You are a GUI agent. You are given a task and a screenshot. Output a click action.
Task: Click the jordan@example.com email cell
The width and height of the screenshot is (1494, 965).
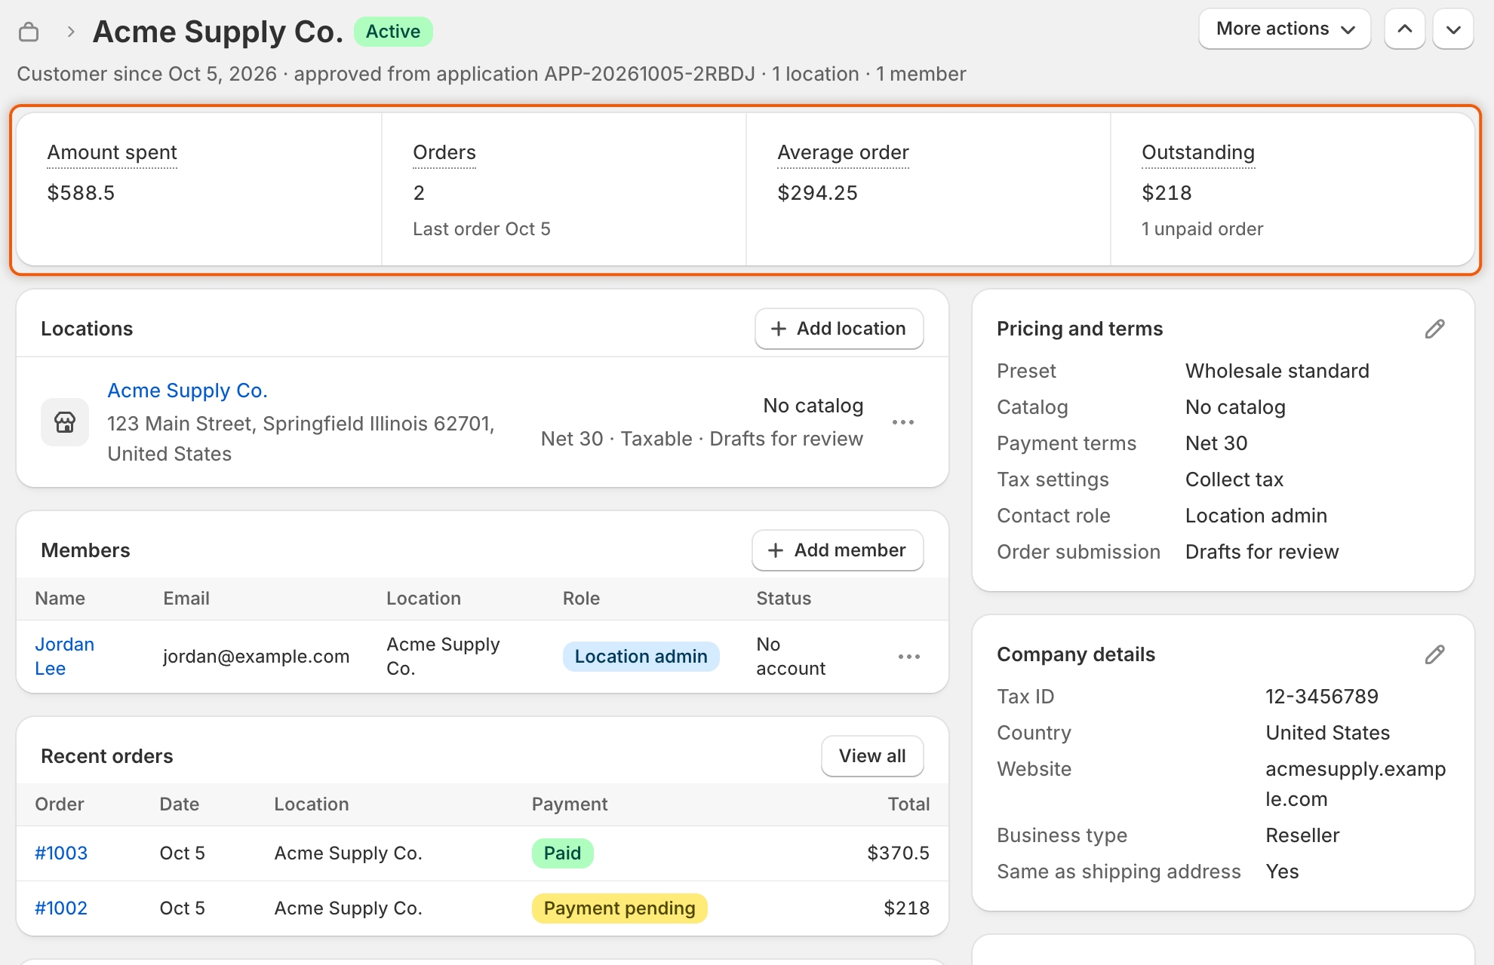point(257,657)
